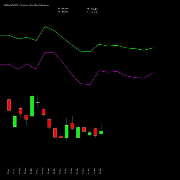Click the red candlestick for 04 May
This screenshot has height=180, width=180.
(x=21, y=111)
